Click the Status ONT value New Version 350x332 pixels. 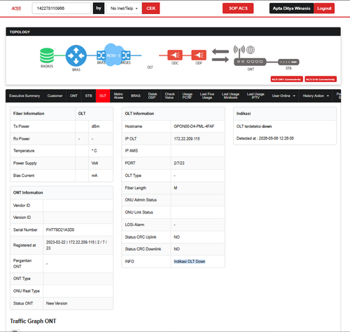pyautogui.click(x=57, y=303)
